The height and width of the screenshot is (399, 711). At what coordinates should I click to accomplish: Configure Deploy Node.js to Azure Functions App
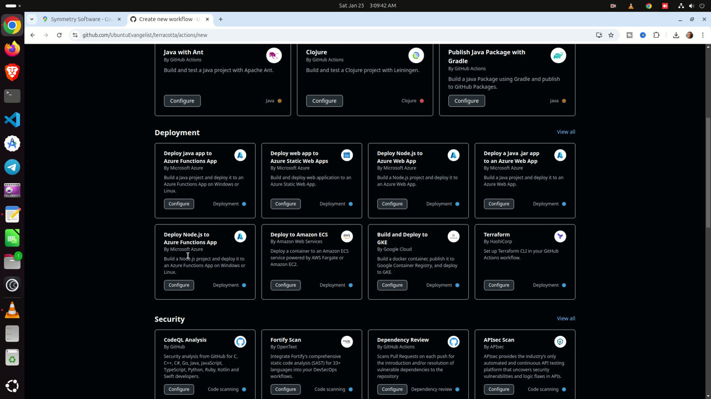179,285
